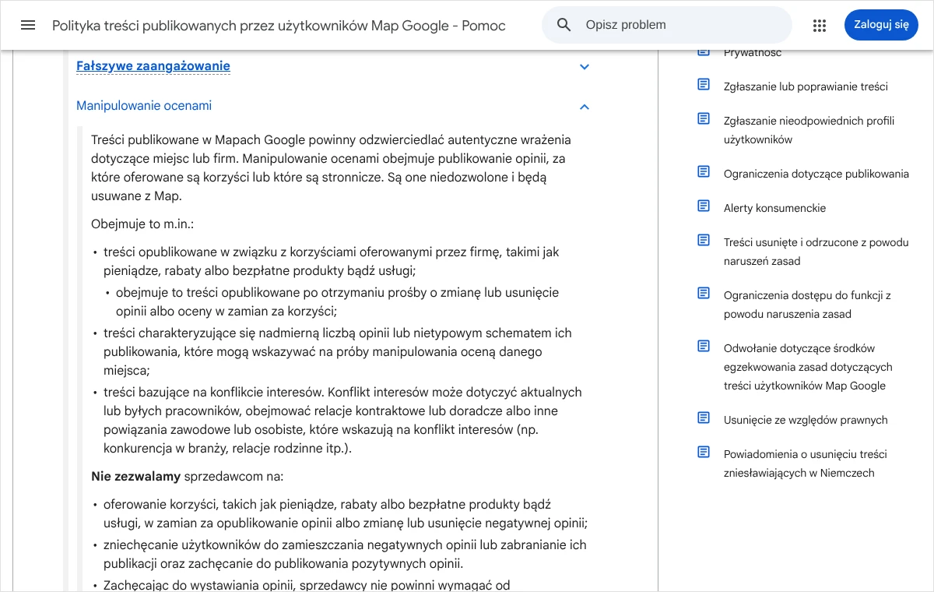Click the bullet 'oferowanie korzyści, takich jak pieniądze'
The height and width of the screenshot is (592, 934).
click(x=346, y=514)
